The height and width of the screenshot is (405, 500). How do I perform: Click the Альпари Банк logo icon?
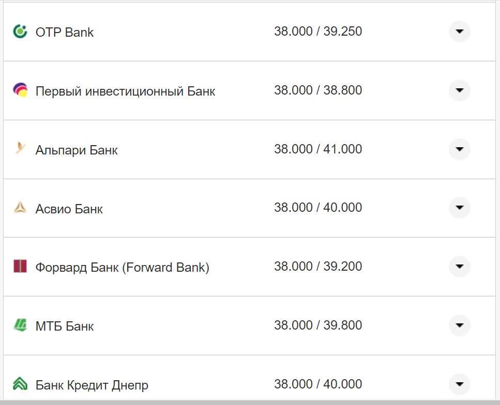tap(20, 149)
